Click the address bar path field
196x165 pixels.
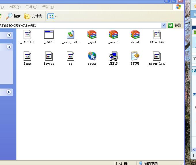click(x=81, y=25)
